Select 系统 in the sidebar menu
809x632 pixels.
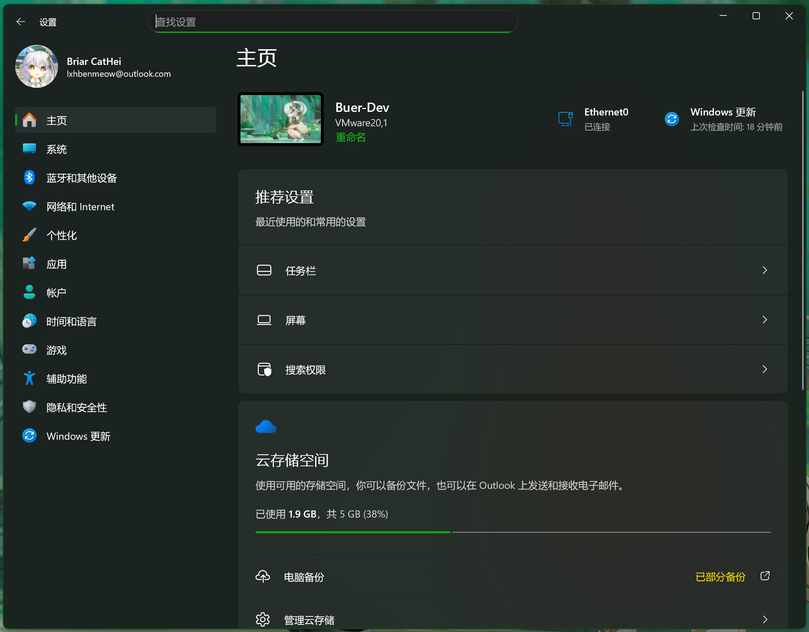pyautogui.click(x=56, y=149)
